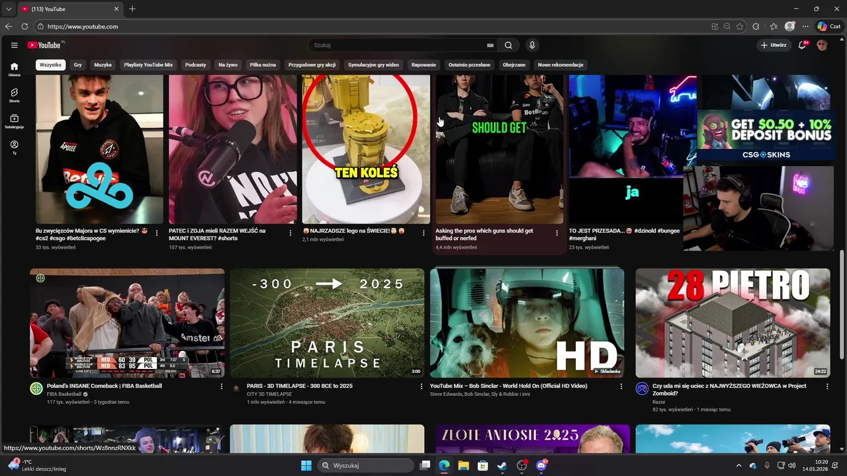Open the Paris Timelapse video thumbnail
The height and width of the screenshot is (476, 847).
327,323
